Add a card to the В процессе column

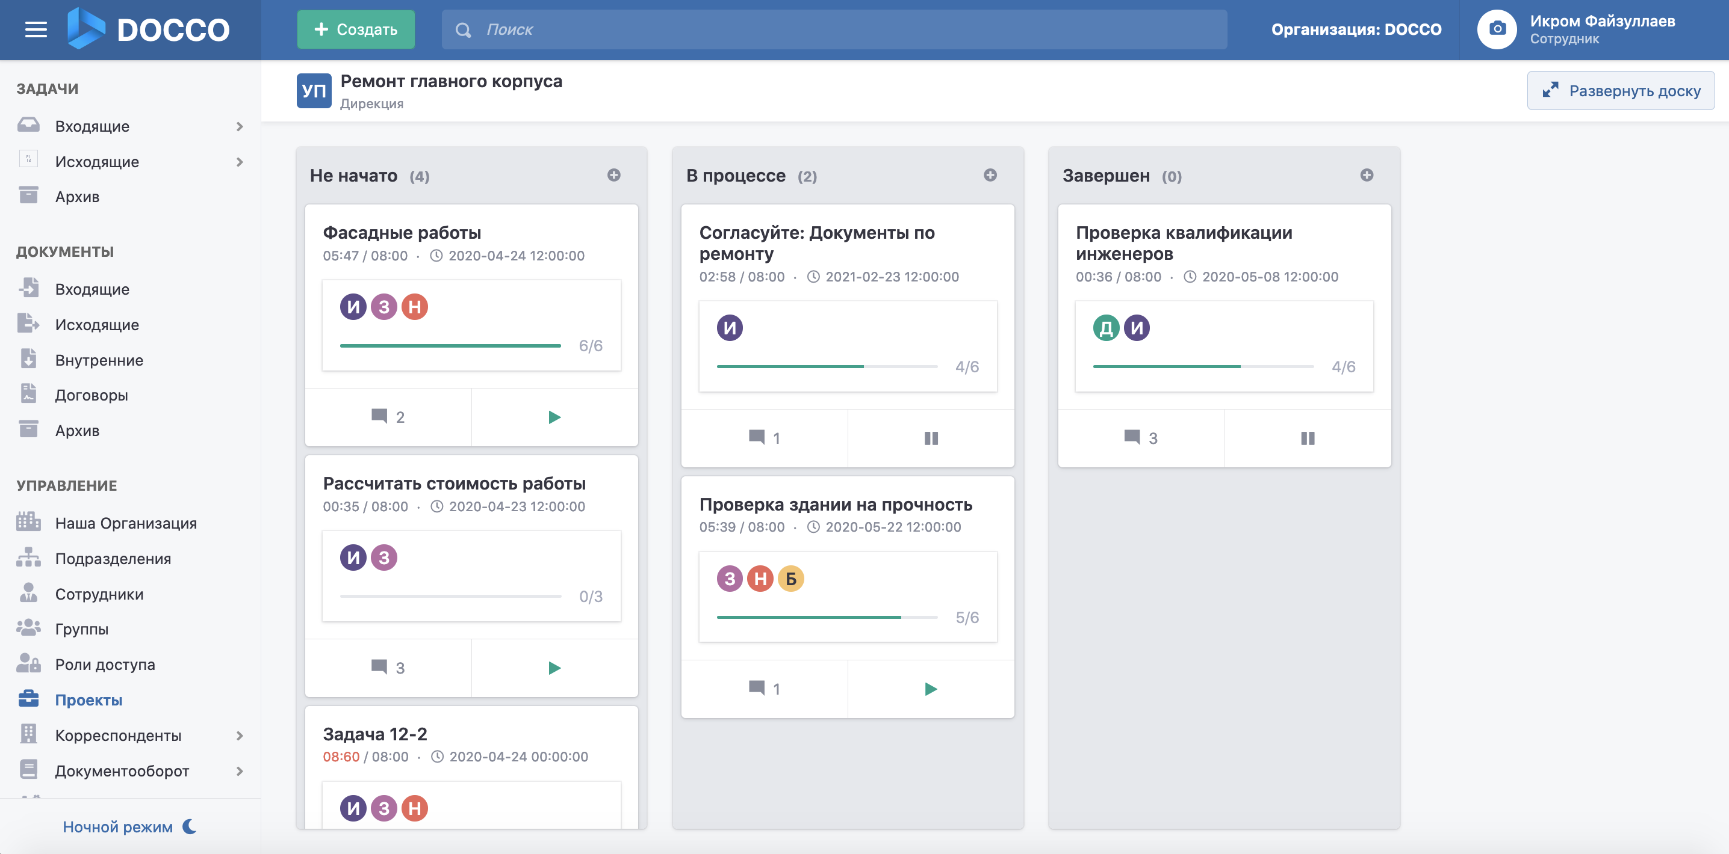tap(990, 175)
